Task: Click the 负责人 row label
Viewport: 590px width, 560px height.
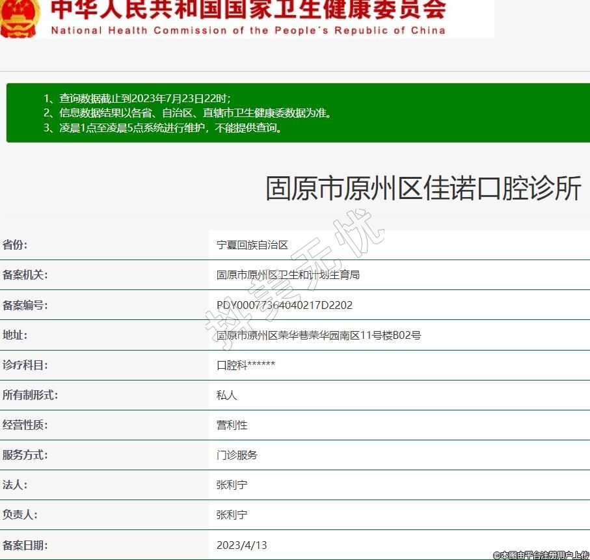Action: click(x=20, y=515)
